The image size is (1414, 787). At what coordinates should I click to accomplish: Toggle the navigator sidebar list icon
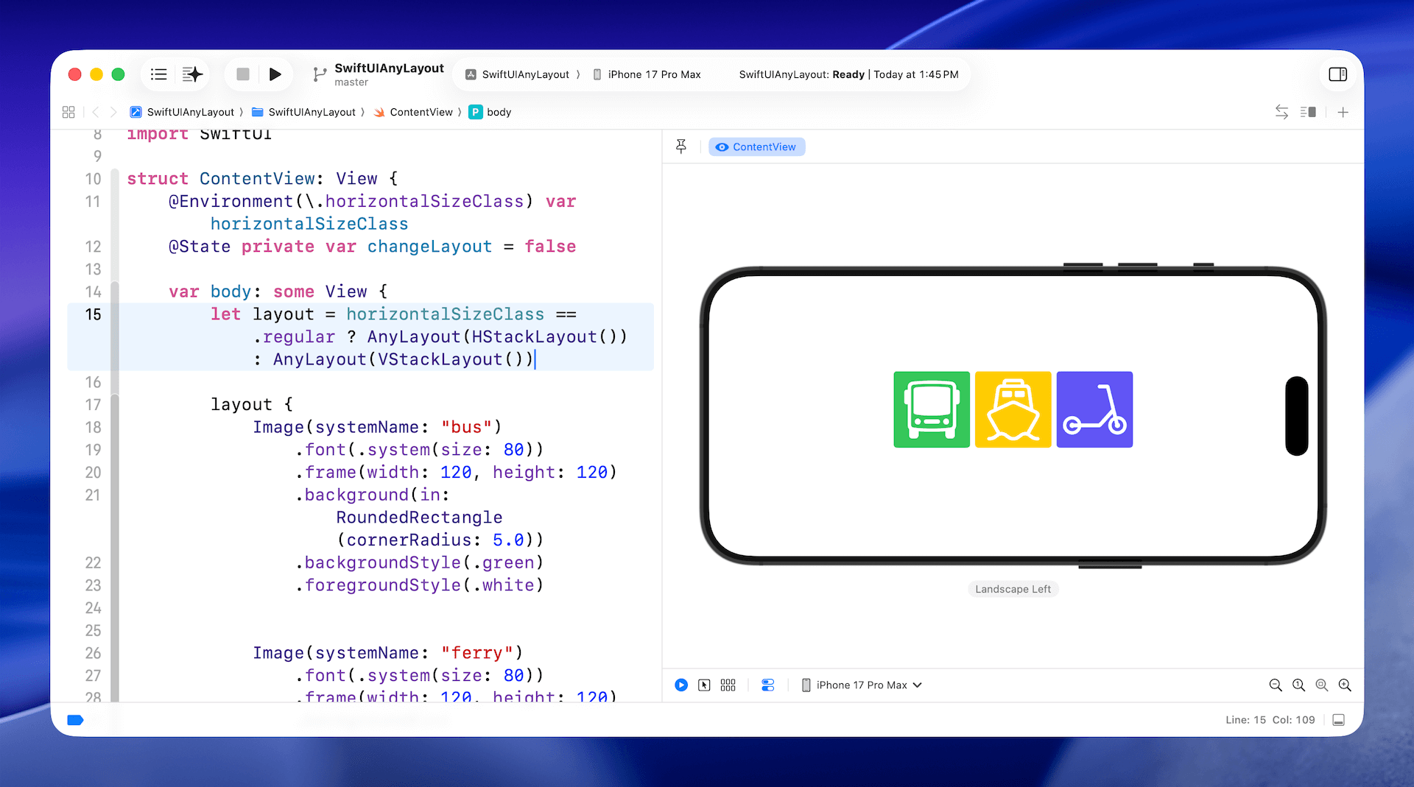tap(158, 74)
